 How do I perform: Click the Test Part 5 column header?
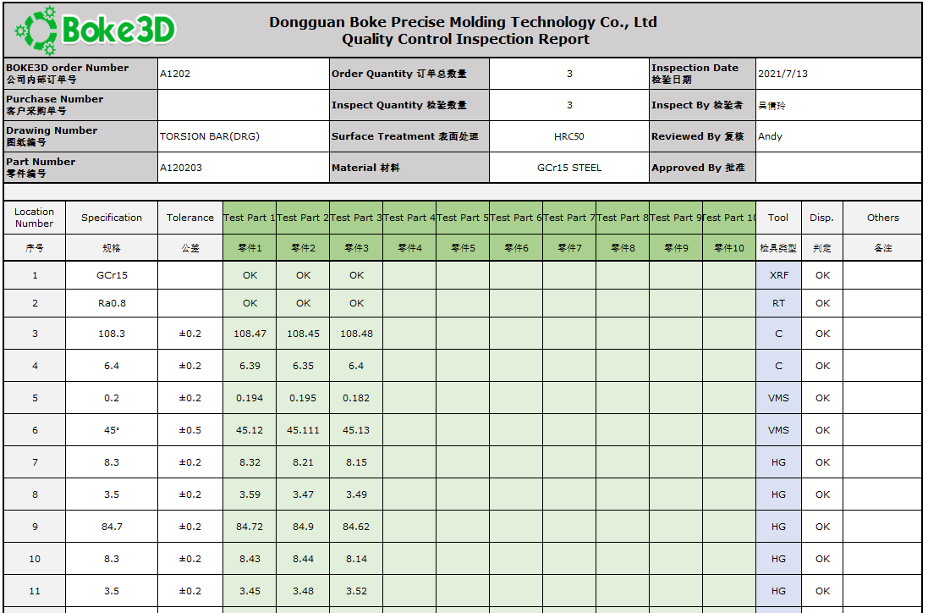pyautogui.click(x=463, y=218)
